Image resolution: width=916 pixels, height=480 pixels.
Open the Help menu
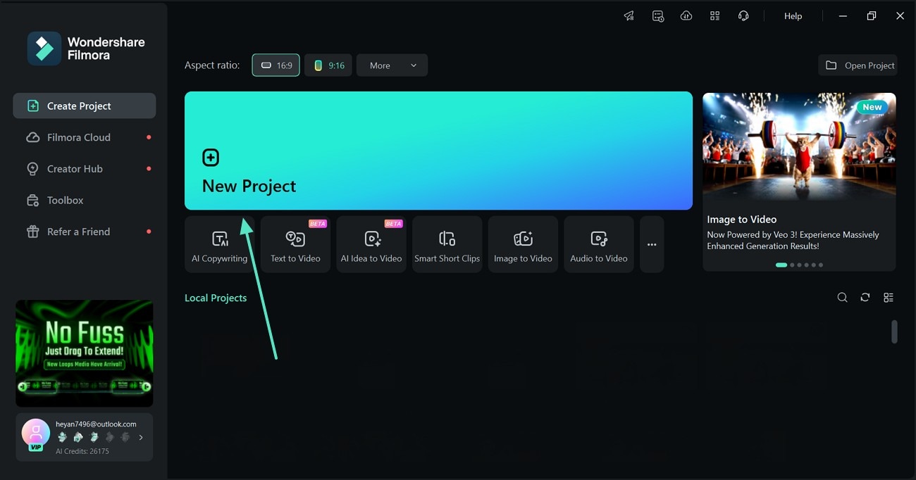pos(793,15)
